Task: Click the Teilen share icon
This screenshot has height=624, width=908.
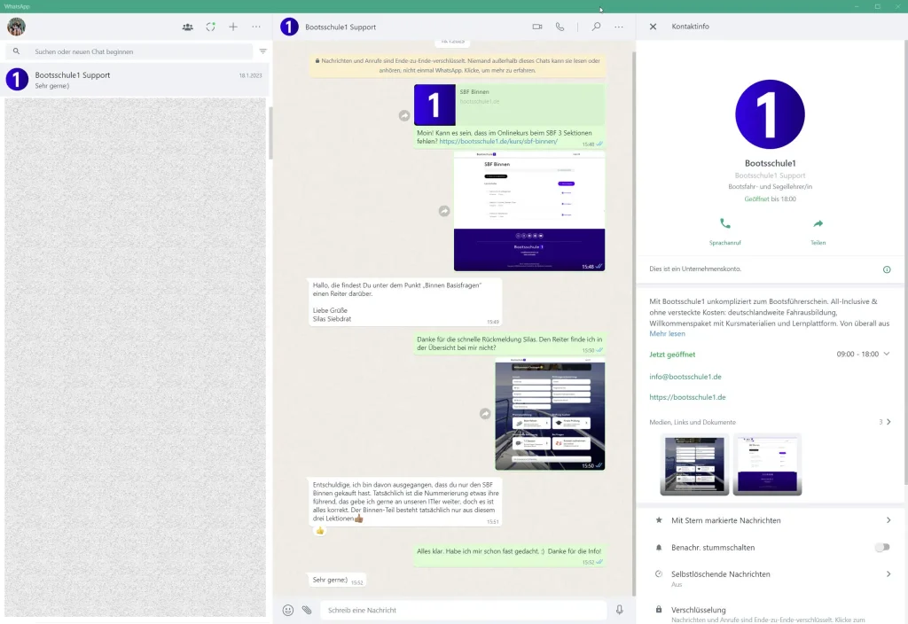Action: 818,223
